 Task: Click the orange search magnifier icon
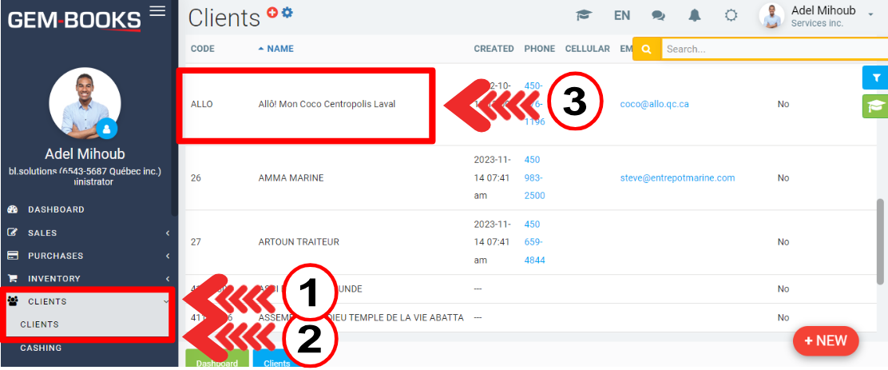pyautogui.click(x=647, y=49)
